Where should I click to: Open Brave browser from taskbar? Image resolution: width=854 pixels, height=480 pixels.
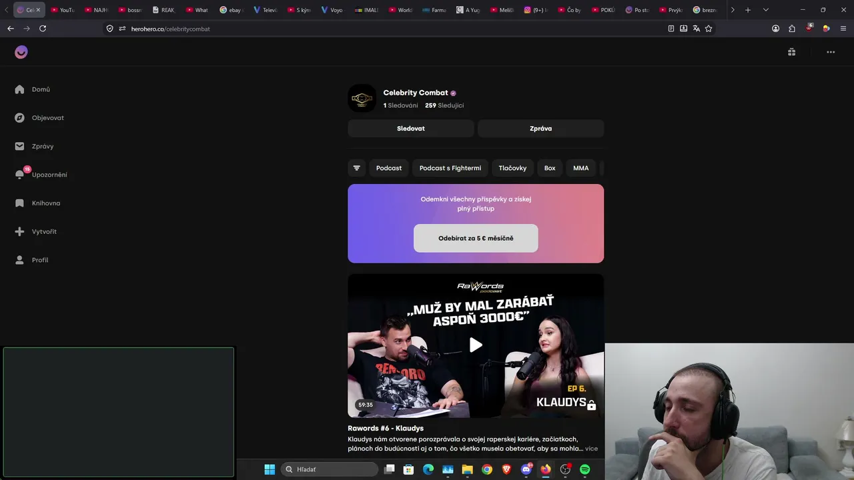(507, 469)
